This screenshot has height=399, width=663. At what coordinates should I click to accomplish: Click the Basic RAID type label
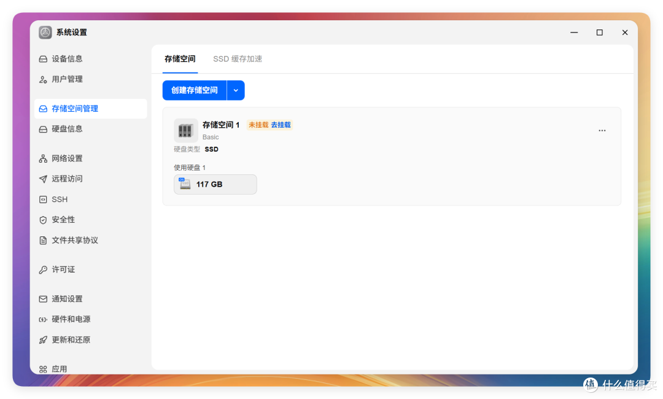211,137
